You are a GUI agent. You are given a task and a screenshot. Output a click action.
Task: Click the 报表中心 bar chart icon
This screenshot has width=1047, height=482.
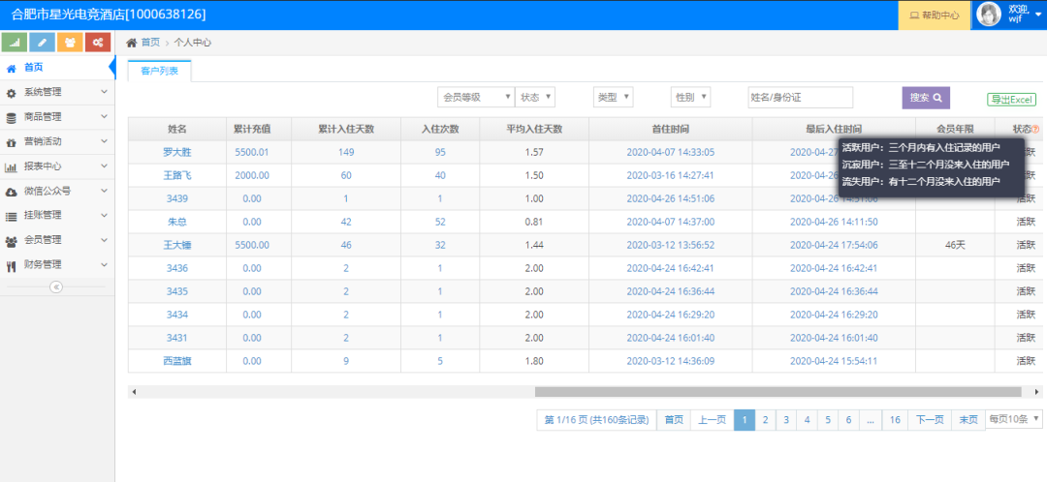tap(11, 166)
